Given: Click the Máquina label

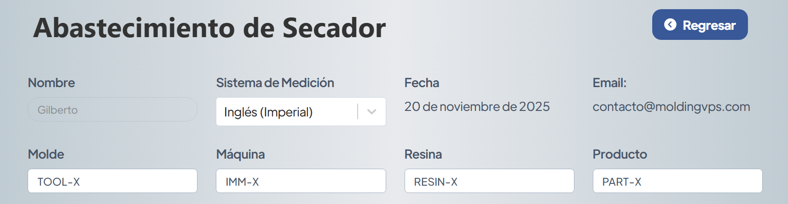Looking at the screenshot, I should click(240, 154).
